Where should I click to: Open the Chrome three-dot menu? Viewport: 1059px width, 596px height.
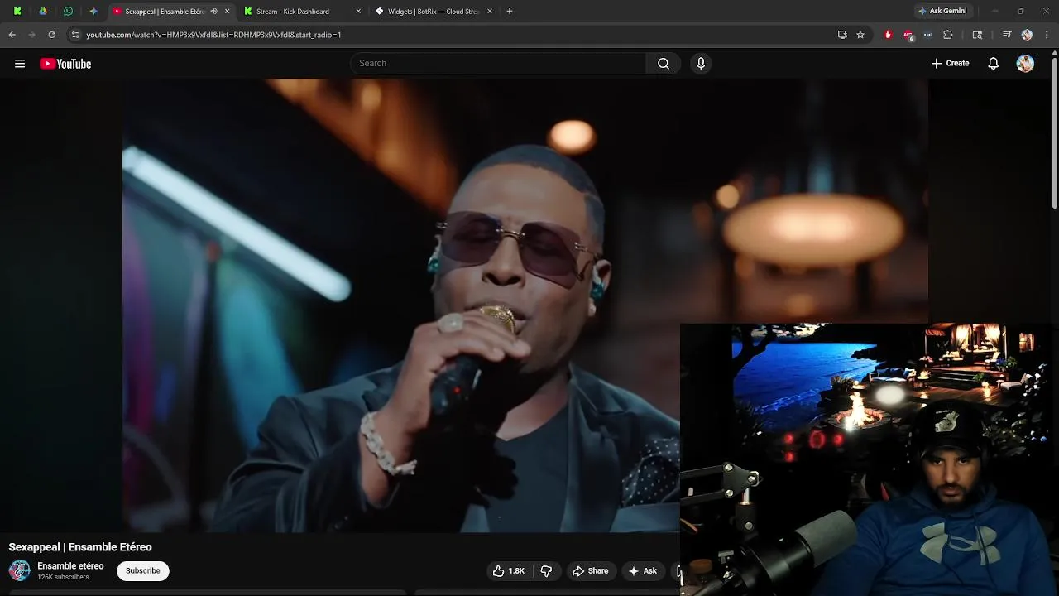[x=1047, y=35]
